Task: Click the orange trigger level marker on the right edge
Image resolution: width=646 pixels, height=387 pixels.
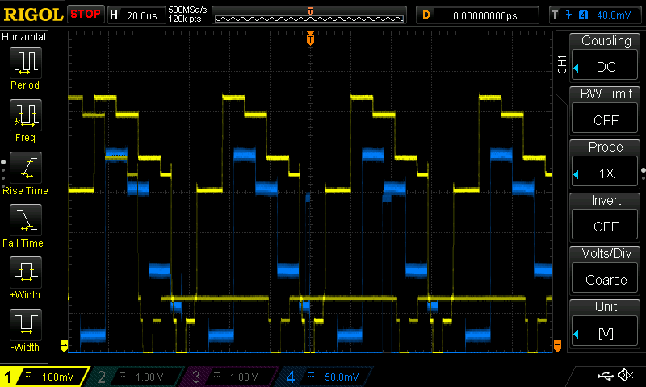Action: tap(557, 345)
